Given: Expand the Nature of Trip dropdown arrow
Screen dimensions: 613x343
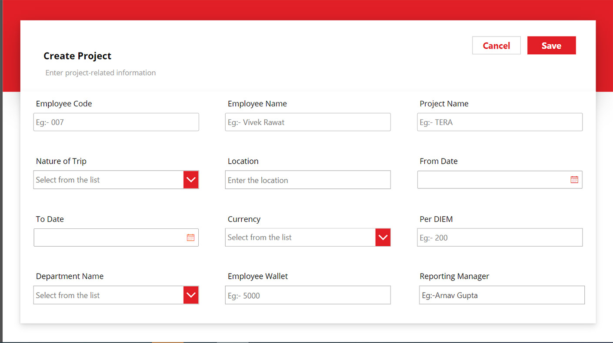Looking at the screenshot, I should point(191,180).
